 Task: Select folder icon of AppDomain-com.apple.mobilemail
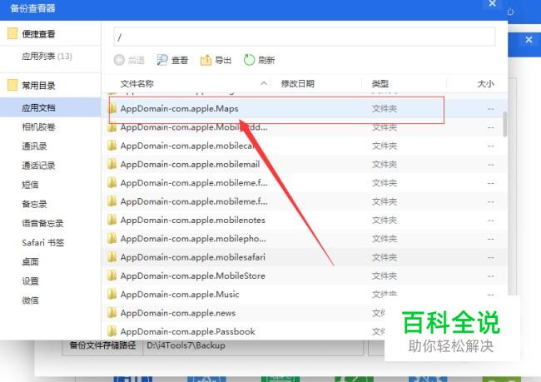[112, 164]
